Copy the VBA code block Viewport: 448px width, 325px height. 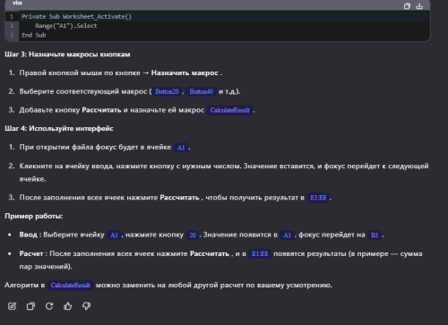407,6
